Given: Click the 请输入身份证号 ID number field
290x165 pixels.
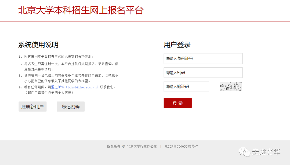Looking at the screenshot, I should (203, 58).
